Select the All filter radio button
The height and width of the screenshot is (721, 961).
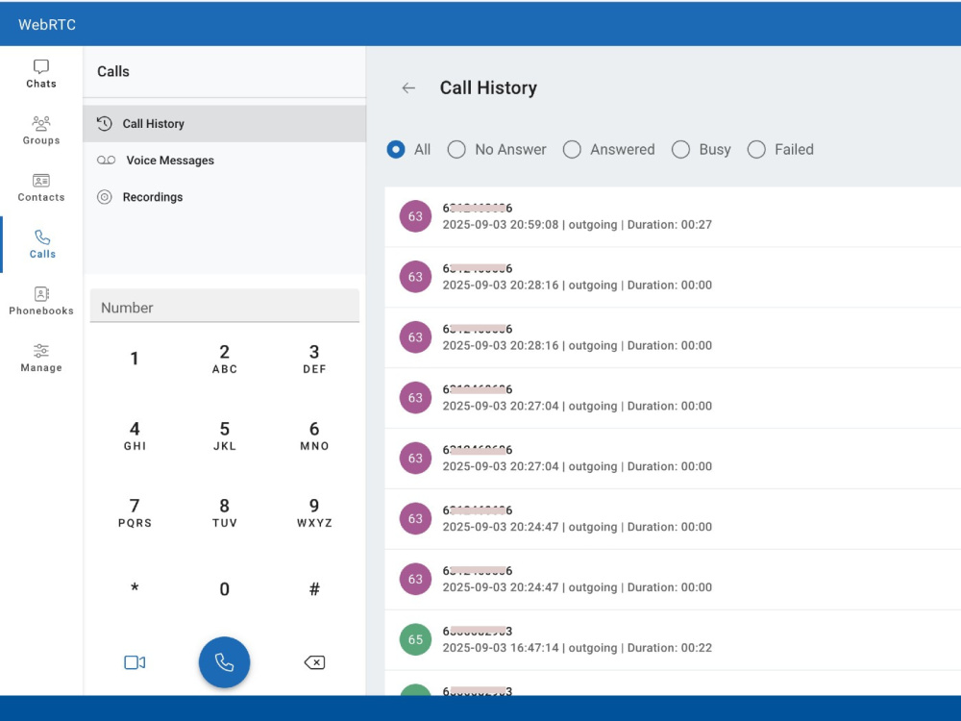pos(396,150)
